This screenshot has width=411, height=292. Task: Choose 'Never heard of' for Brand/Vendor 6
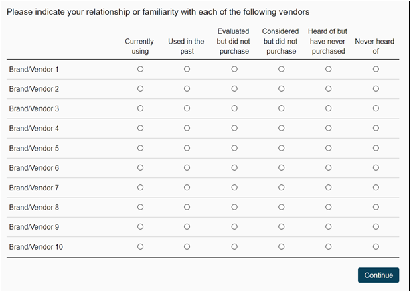pyautogui.click(x=376, y=167)
